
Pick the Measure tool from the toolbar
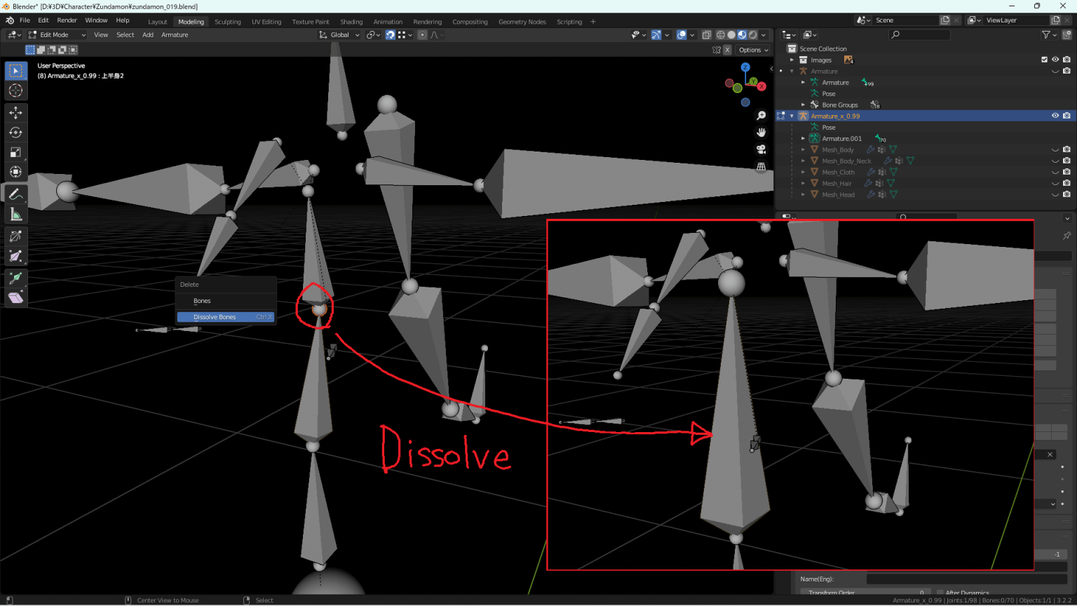15,214
